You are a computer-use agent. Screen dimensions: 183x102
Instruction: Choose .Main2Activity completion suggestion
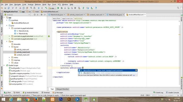pos(108,70)
